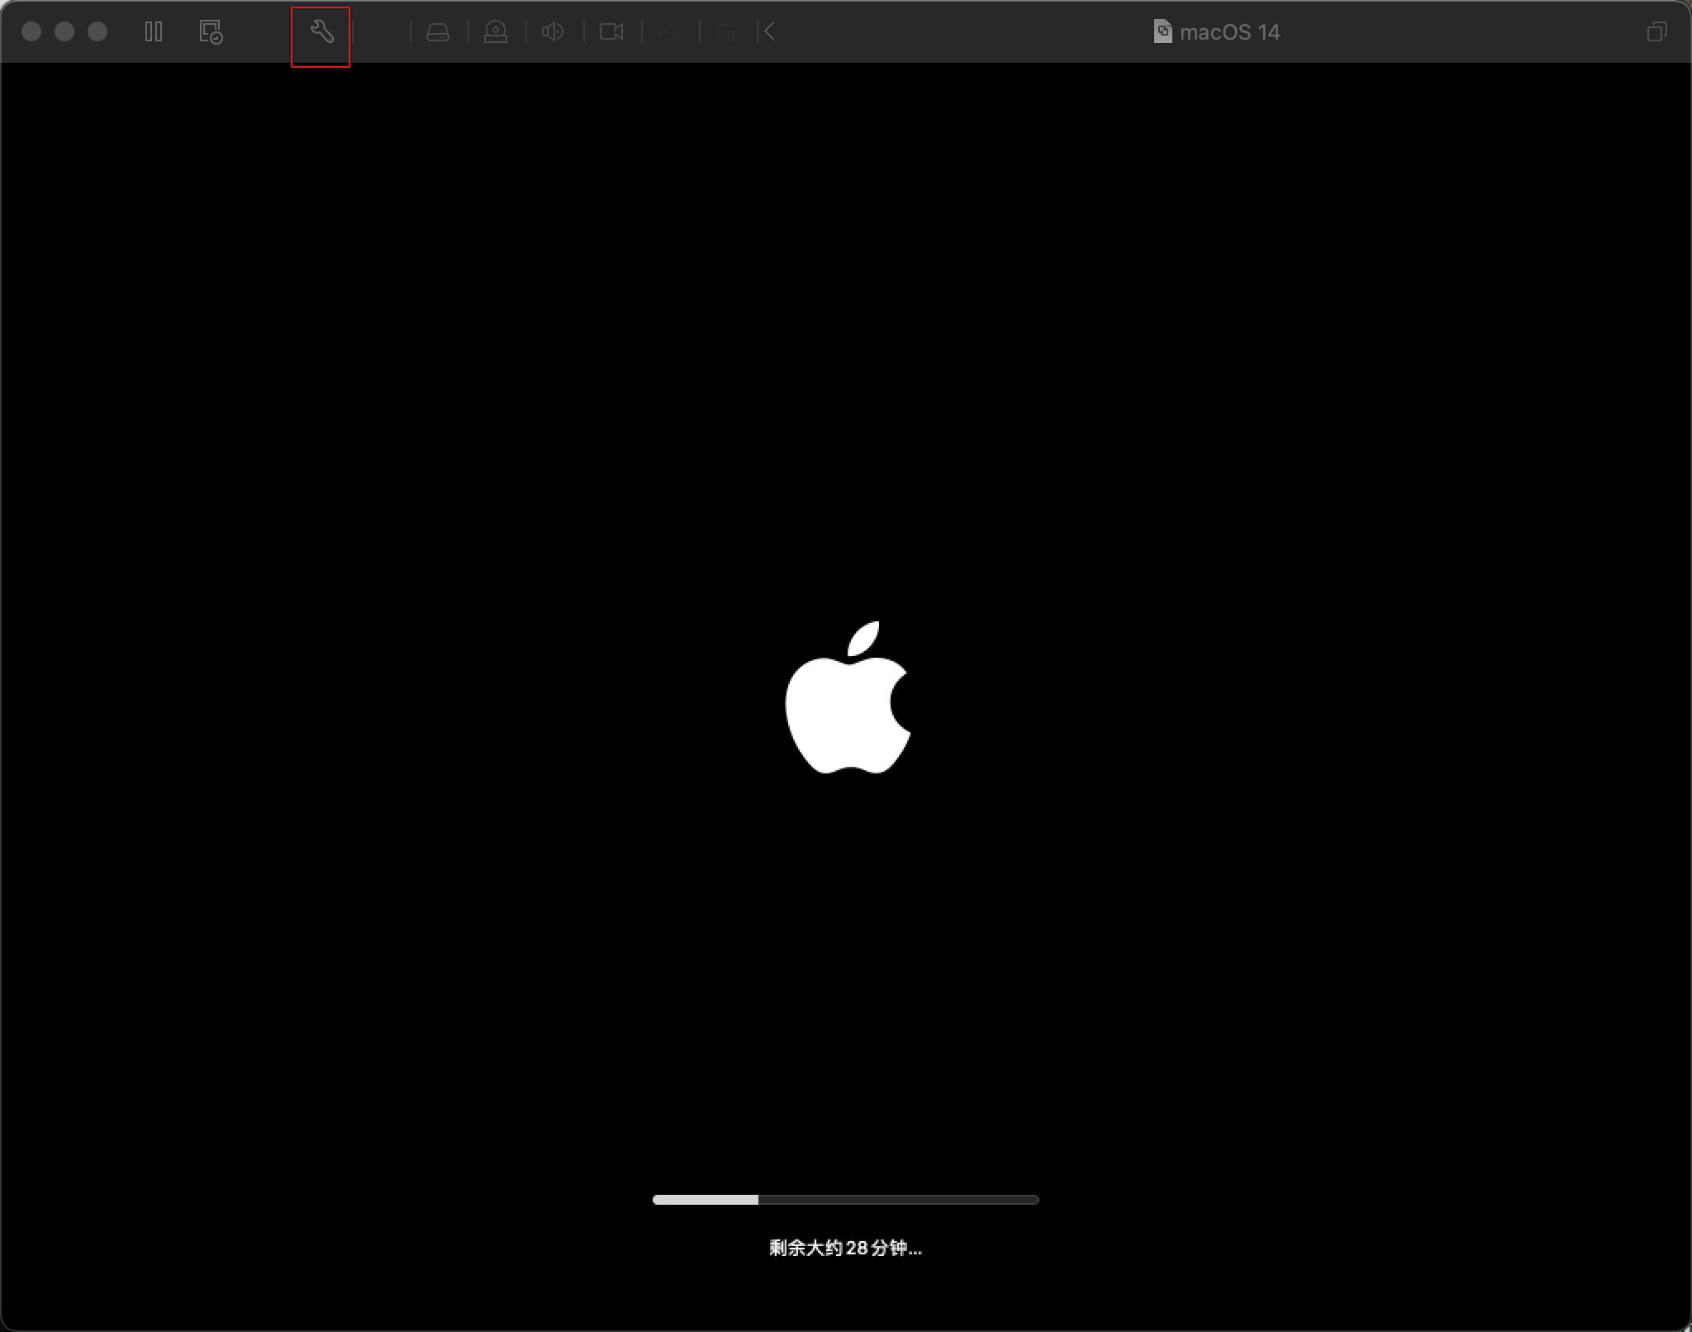Image resolution: width=1692 pixels, height=1332 pixels.
Task: Click the overlapping windows icon at top right
Action: click(1656, 32)
